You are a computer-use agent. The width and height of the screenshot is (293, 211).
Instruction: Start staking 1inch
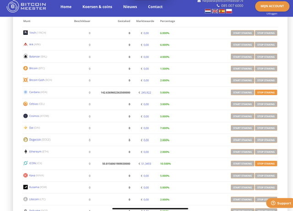click(242, 33)
